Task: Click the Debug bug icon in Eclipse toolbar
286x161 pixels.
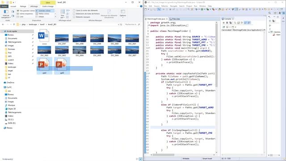Action: [x=197, y=9]
